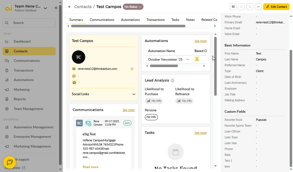Open the yellow chat support bubble
This screenshot has width=293, height=172.
9,162
